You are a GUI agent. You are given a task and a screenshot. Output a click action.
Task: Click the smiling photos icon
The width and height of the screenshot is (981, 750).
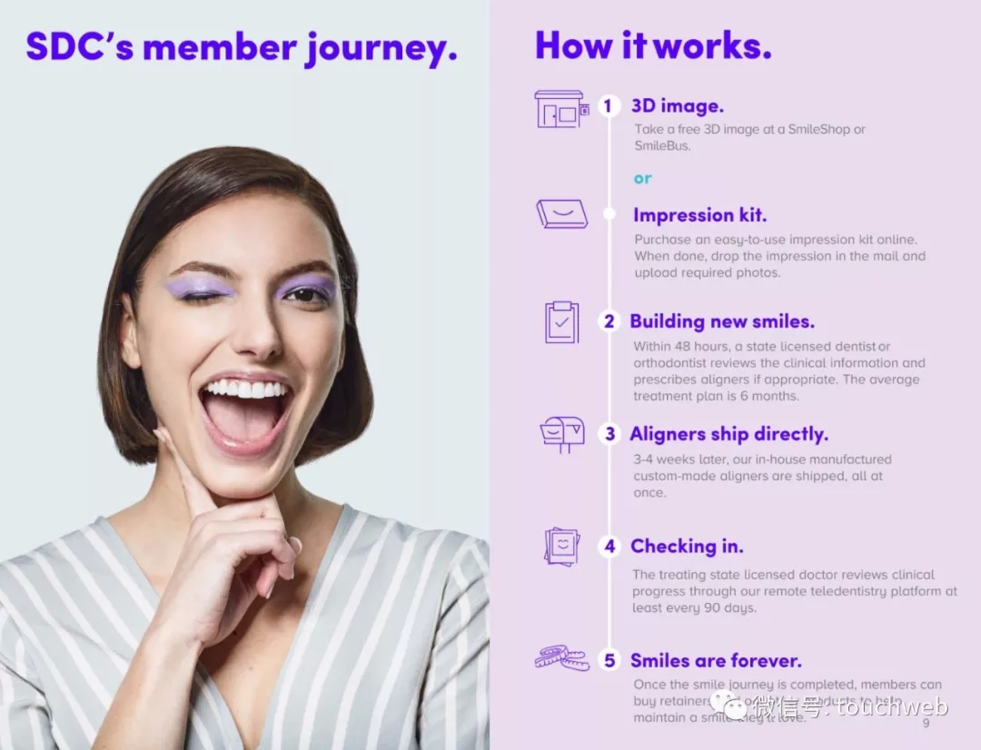(x=562, y=547)
